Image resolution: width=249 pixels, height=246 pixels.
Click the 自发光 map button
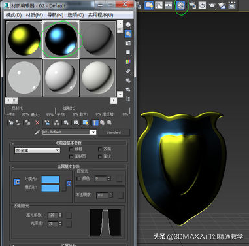point(119,179)
